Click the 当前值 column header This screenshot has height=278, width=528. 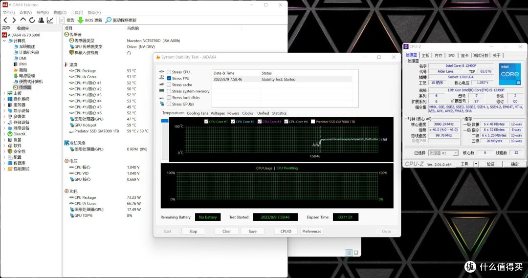click(x=132, y=28)
